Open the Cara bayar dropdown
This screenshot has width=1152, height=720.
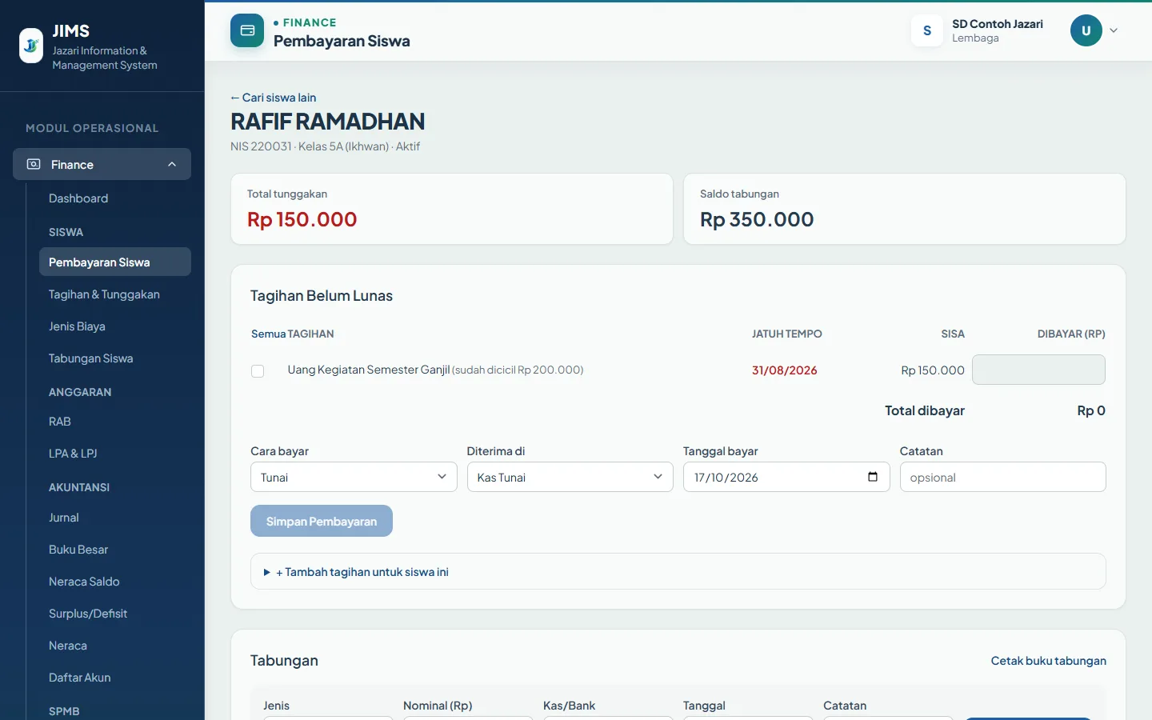354,477
